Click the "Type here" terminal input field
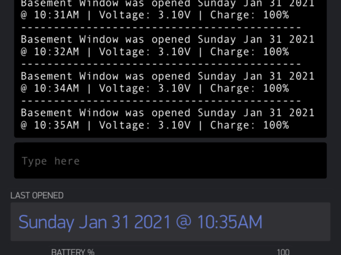The image size is (341, 255). pyautogui.click(x=170, y=160)
